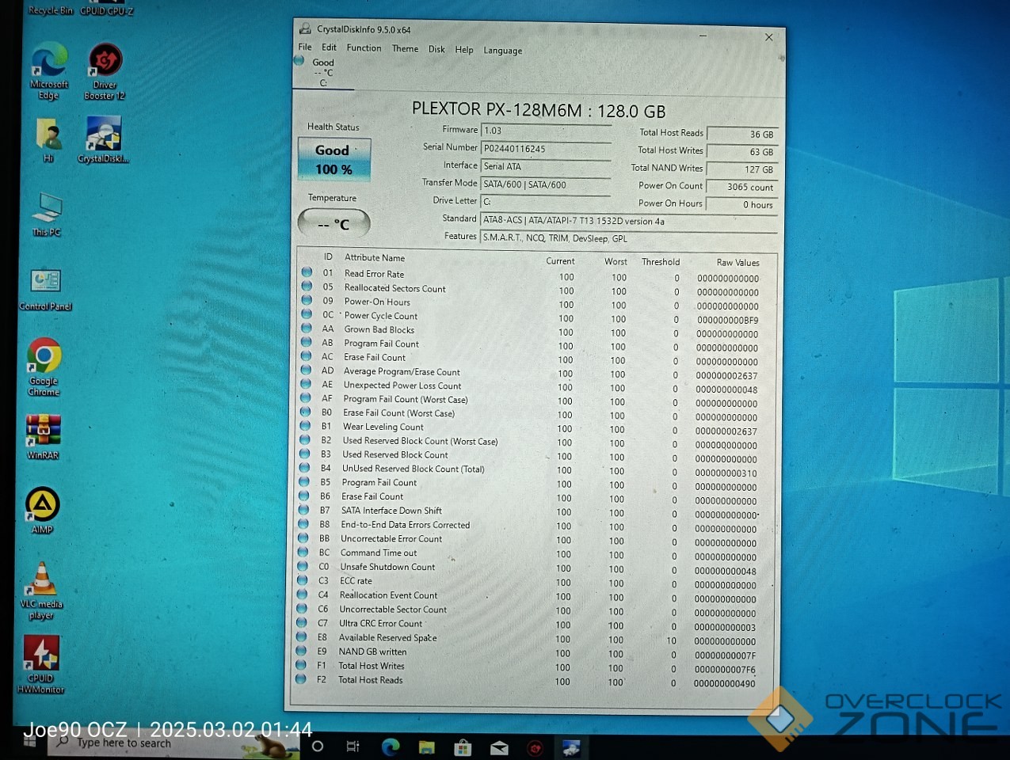Open Mail from the taskbar
The height and width of the screenshot is (760, 1010).
(x=499, y=747)
